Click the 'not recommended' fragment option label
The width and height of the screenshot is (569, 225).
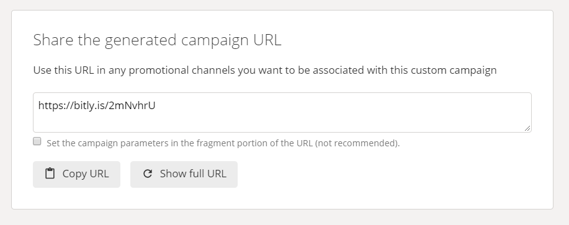pyautogui.click(x=223, y=143)
